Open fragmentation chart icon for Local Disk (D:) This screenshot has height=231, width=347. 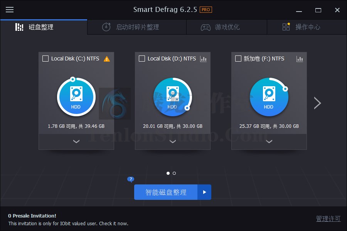pos(203,59)
